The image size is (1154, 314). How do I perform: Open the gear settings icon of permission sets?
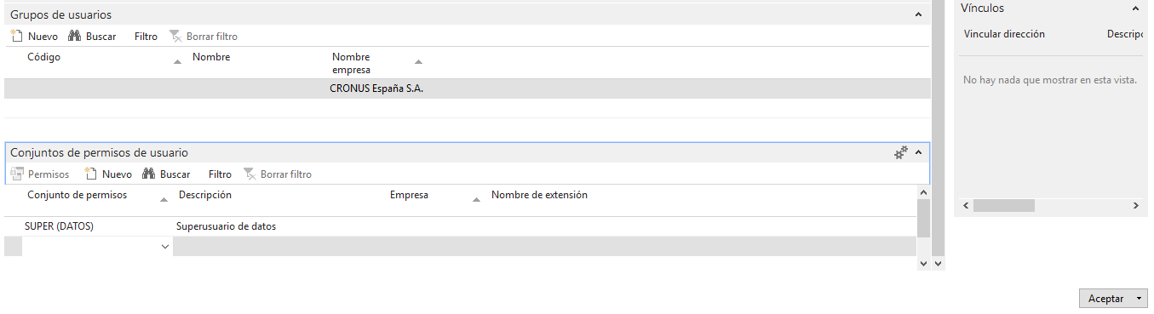pyautogui.click(x=900, y=152)
